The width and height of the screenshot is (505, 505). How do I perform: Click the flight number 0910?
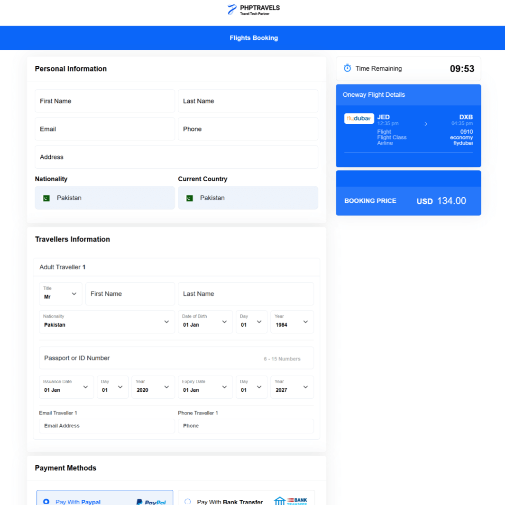[466, 132]
